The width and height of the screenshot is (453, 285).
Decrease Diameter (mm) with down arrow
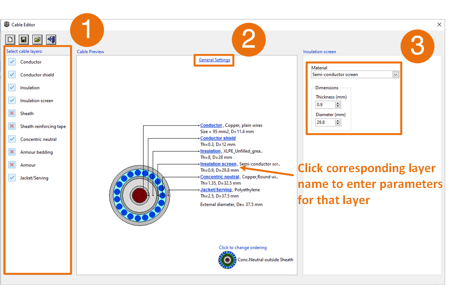tap(338, 124)
